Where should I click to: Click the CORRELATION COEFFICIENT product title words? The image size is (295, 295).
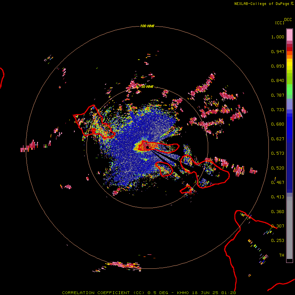[x=96, y=293]
